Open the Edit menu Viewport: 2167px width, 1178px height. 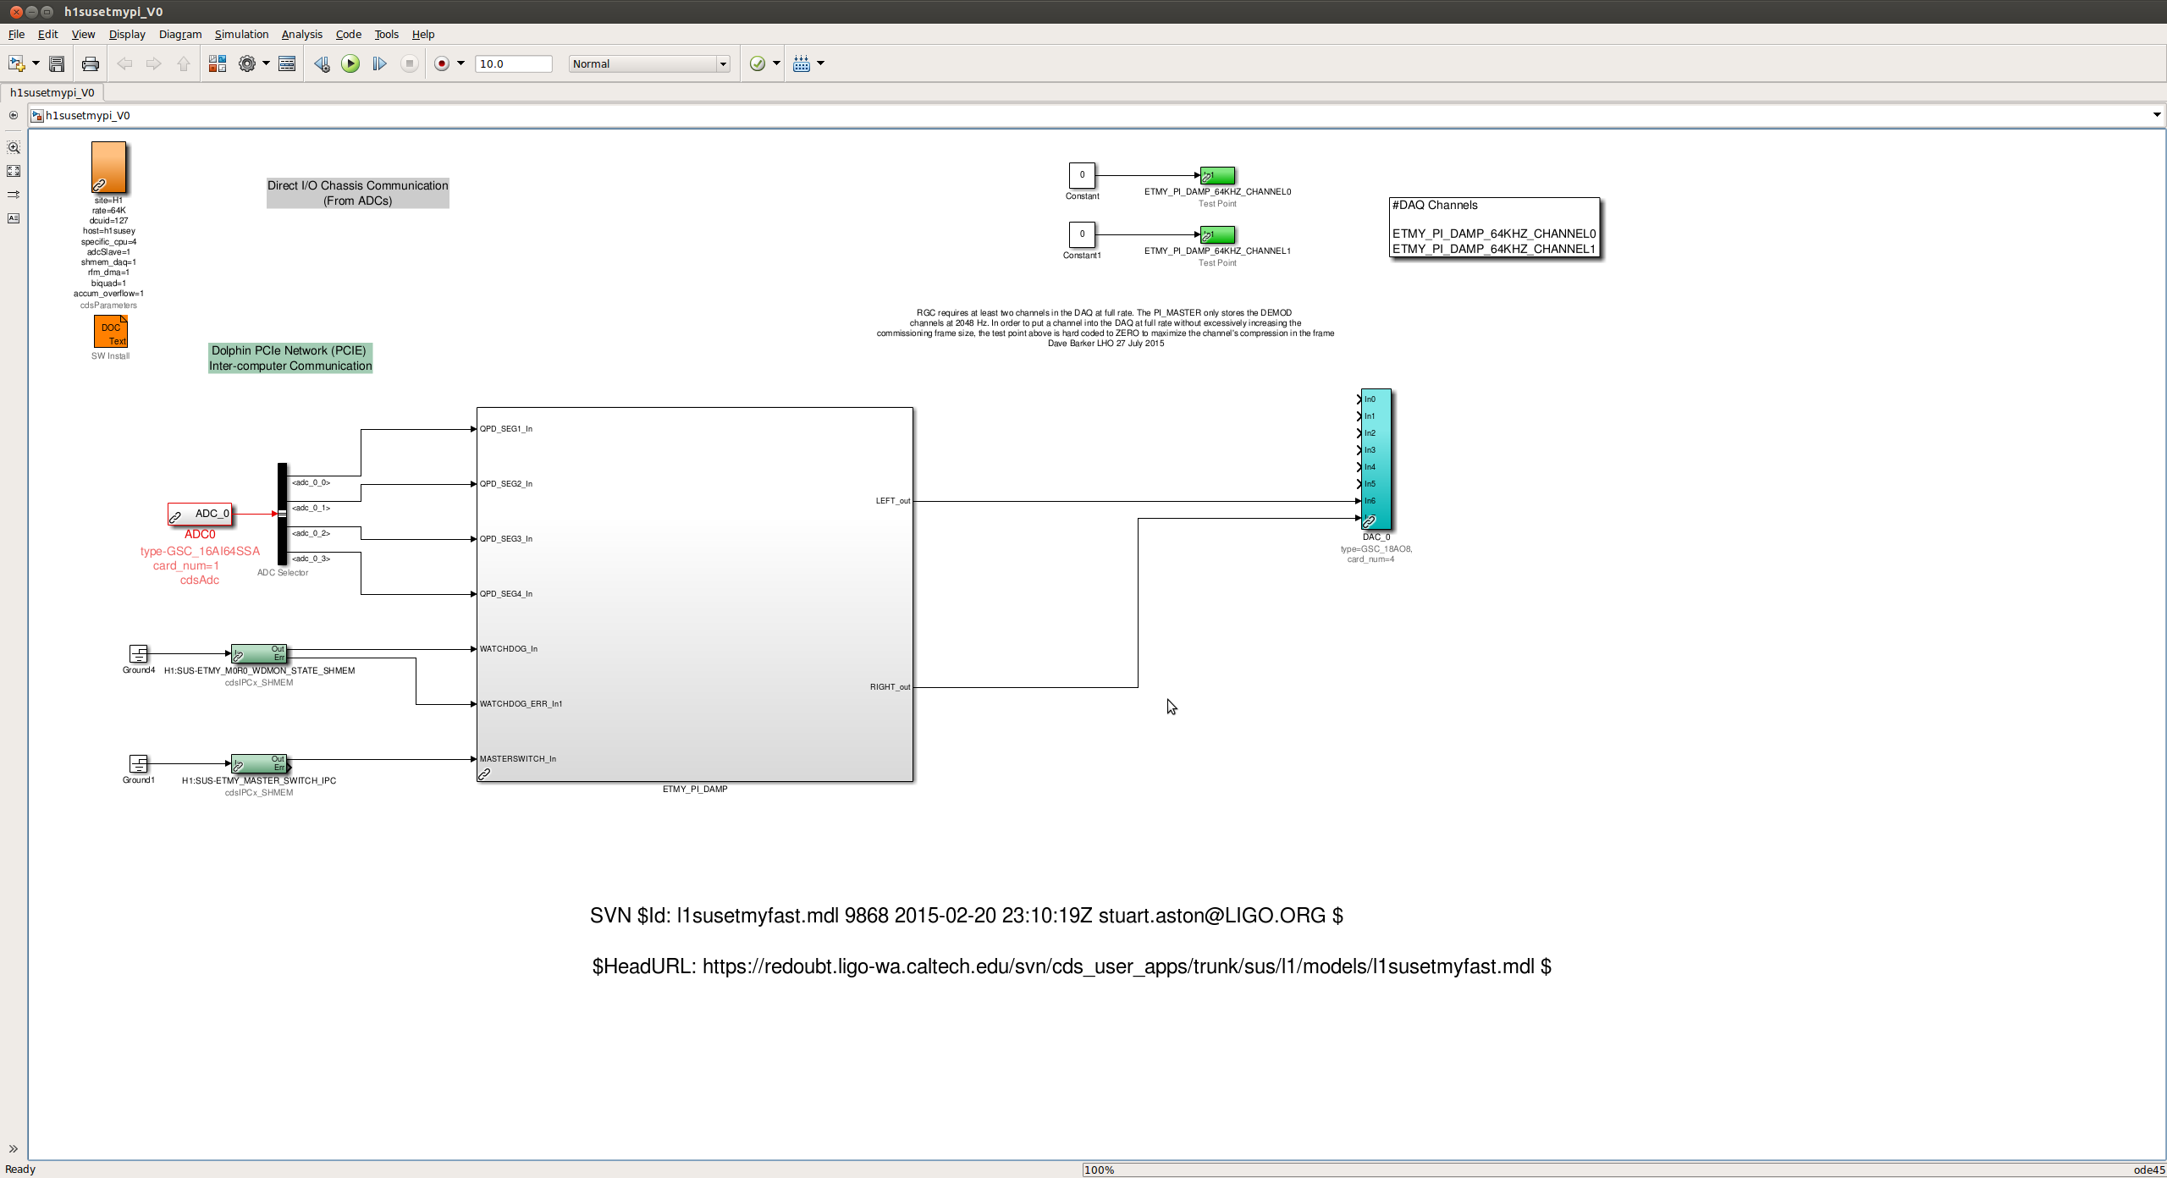point(47,34)
